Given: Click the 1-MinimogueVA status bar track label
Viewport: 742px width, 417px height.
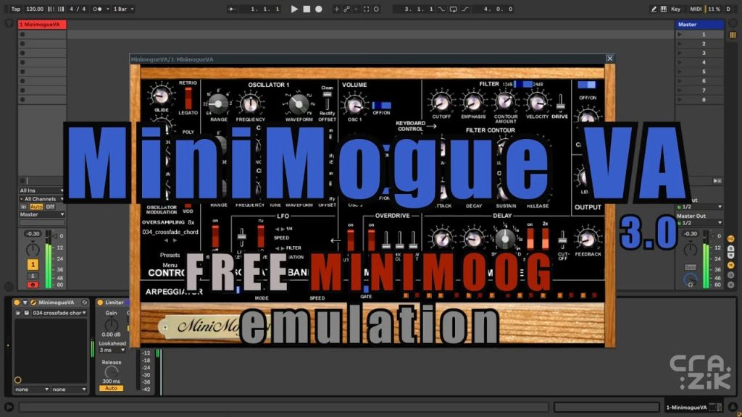Looking at the screenshot, I should (x=686, y=408).
